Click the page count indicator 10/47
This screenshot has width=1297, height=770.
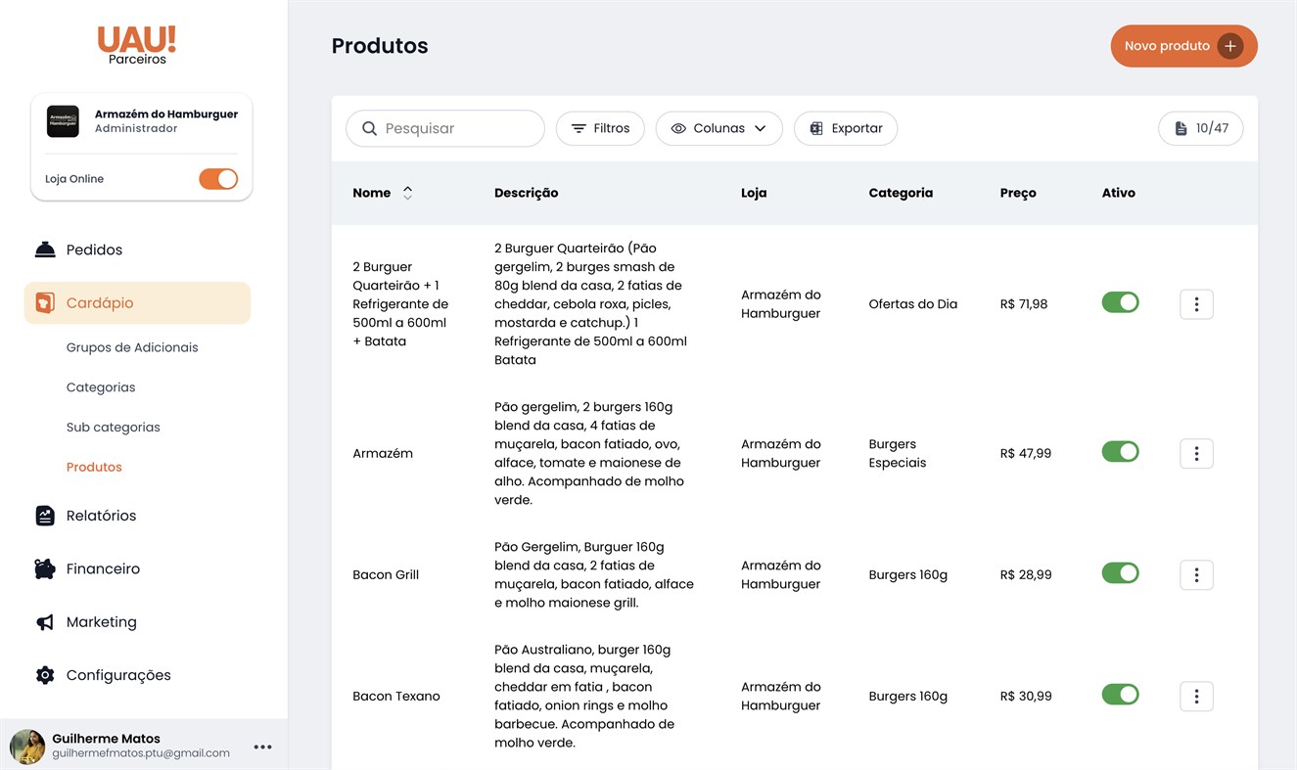[1200, 128]
